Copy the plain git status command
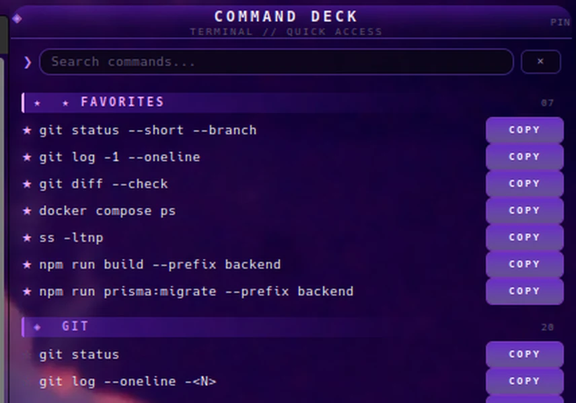576x403 pixels. [x=524, y=354]
